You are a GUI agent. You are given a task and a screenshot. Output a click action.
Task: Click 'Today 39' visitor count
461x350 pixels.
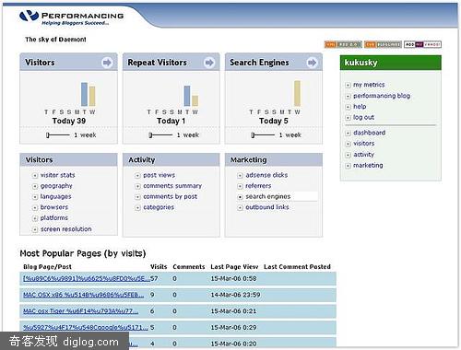(69, 121)
